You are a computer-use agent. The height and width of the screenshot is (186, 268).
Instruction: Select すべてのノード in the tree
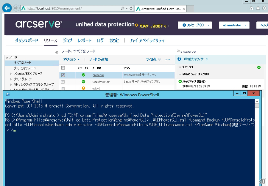(23, 63)
